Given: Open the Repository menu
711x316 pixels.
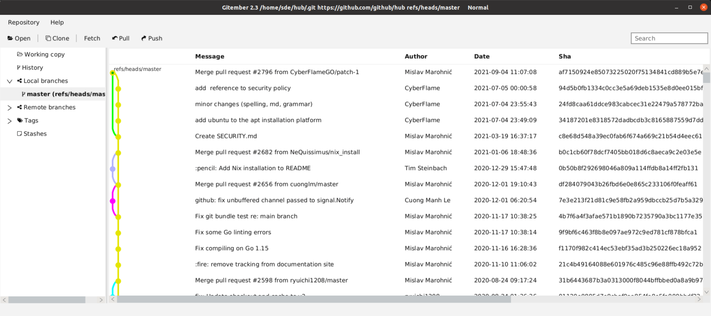Looking at the screenshot, I should (x=24, y=22).
